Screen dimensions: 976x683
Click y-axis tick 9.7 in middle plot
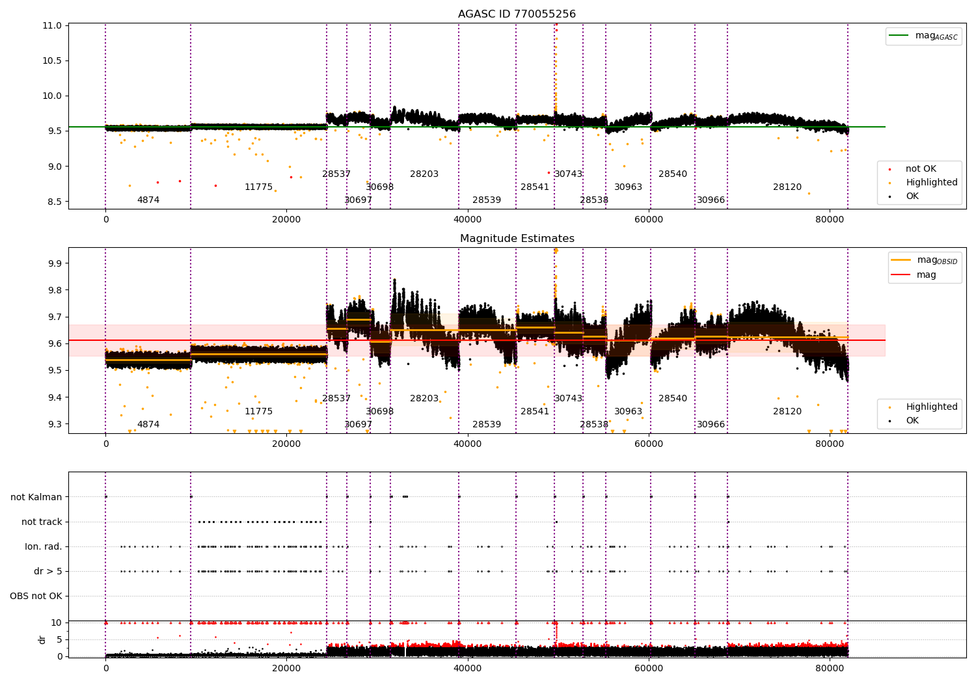[x=55, y=317]
